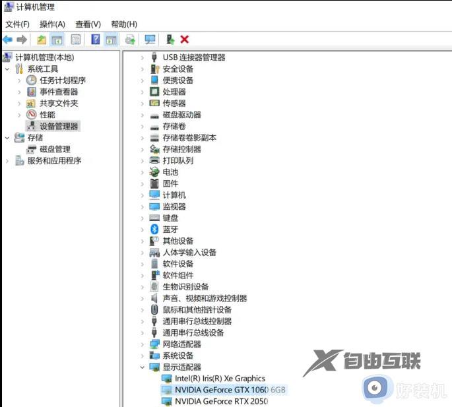The width and height of the screenshot is (452, 407).
Task: Expand the 系统设备 category arrow
Action: pyautogui.click(x=142, y=356)
